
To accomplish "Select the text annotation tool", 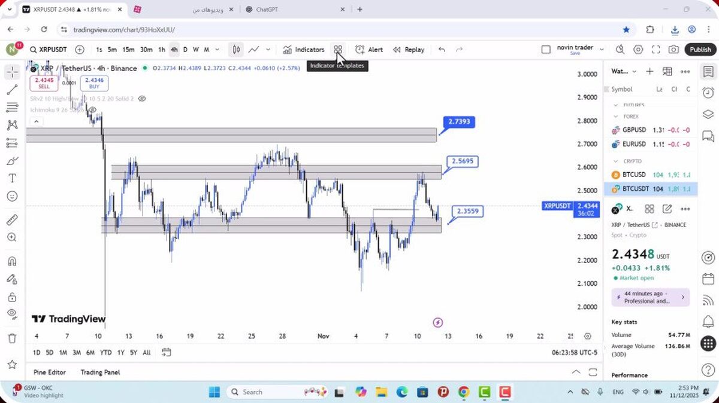I will tap(12, 178).
